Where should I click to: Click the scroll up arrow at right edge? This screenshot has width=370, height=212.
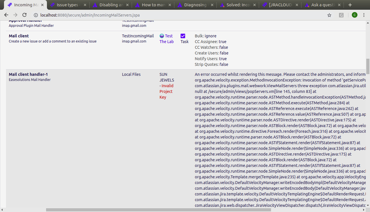pyautogui.click(x=368, y=23)
